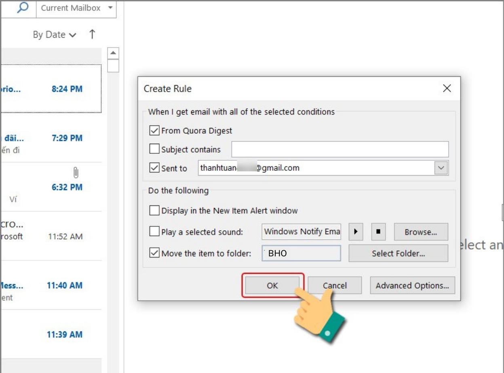Click the search magnifier icon

(x=23, y=8)
